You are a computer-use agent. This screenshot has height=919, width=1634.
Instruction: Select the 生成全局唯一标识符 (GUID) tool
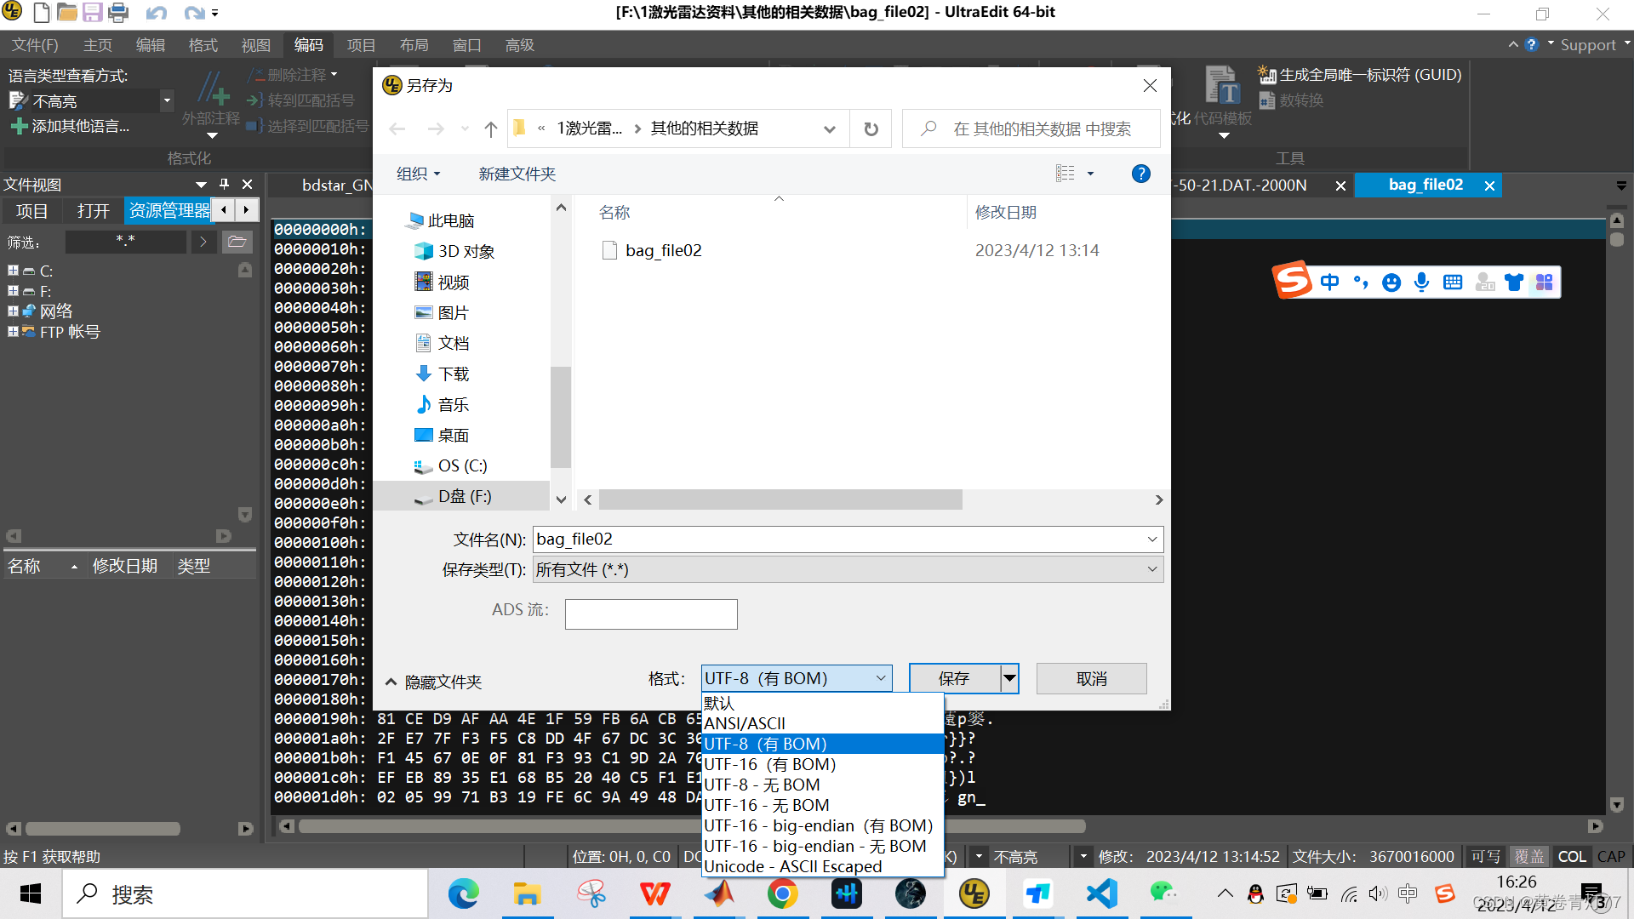[x=1359, y=74]
